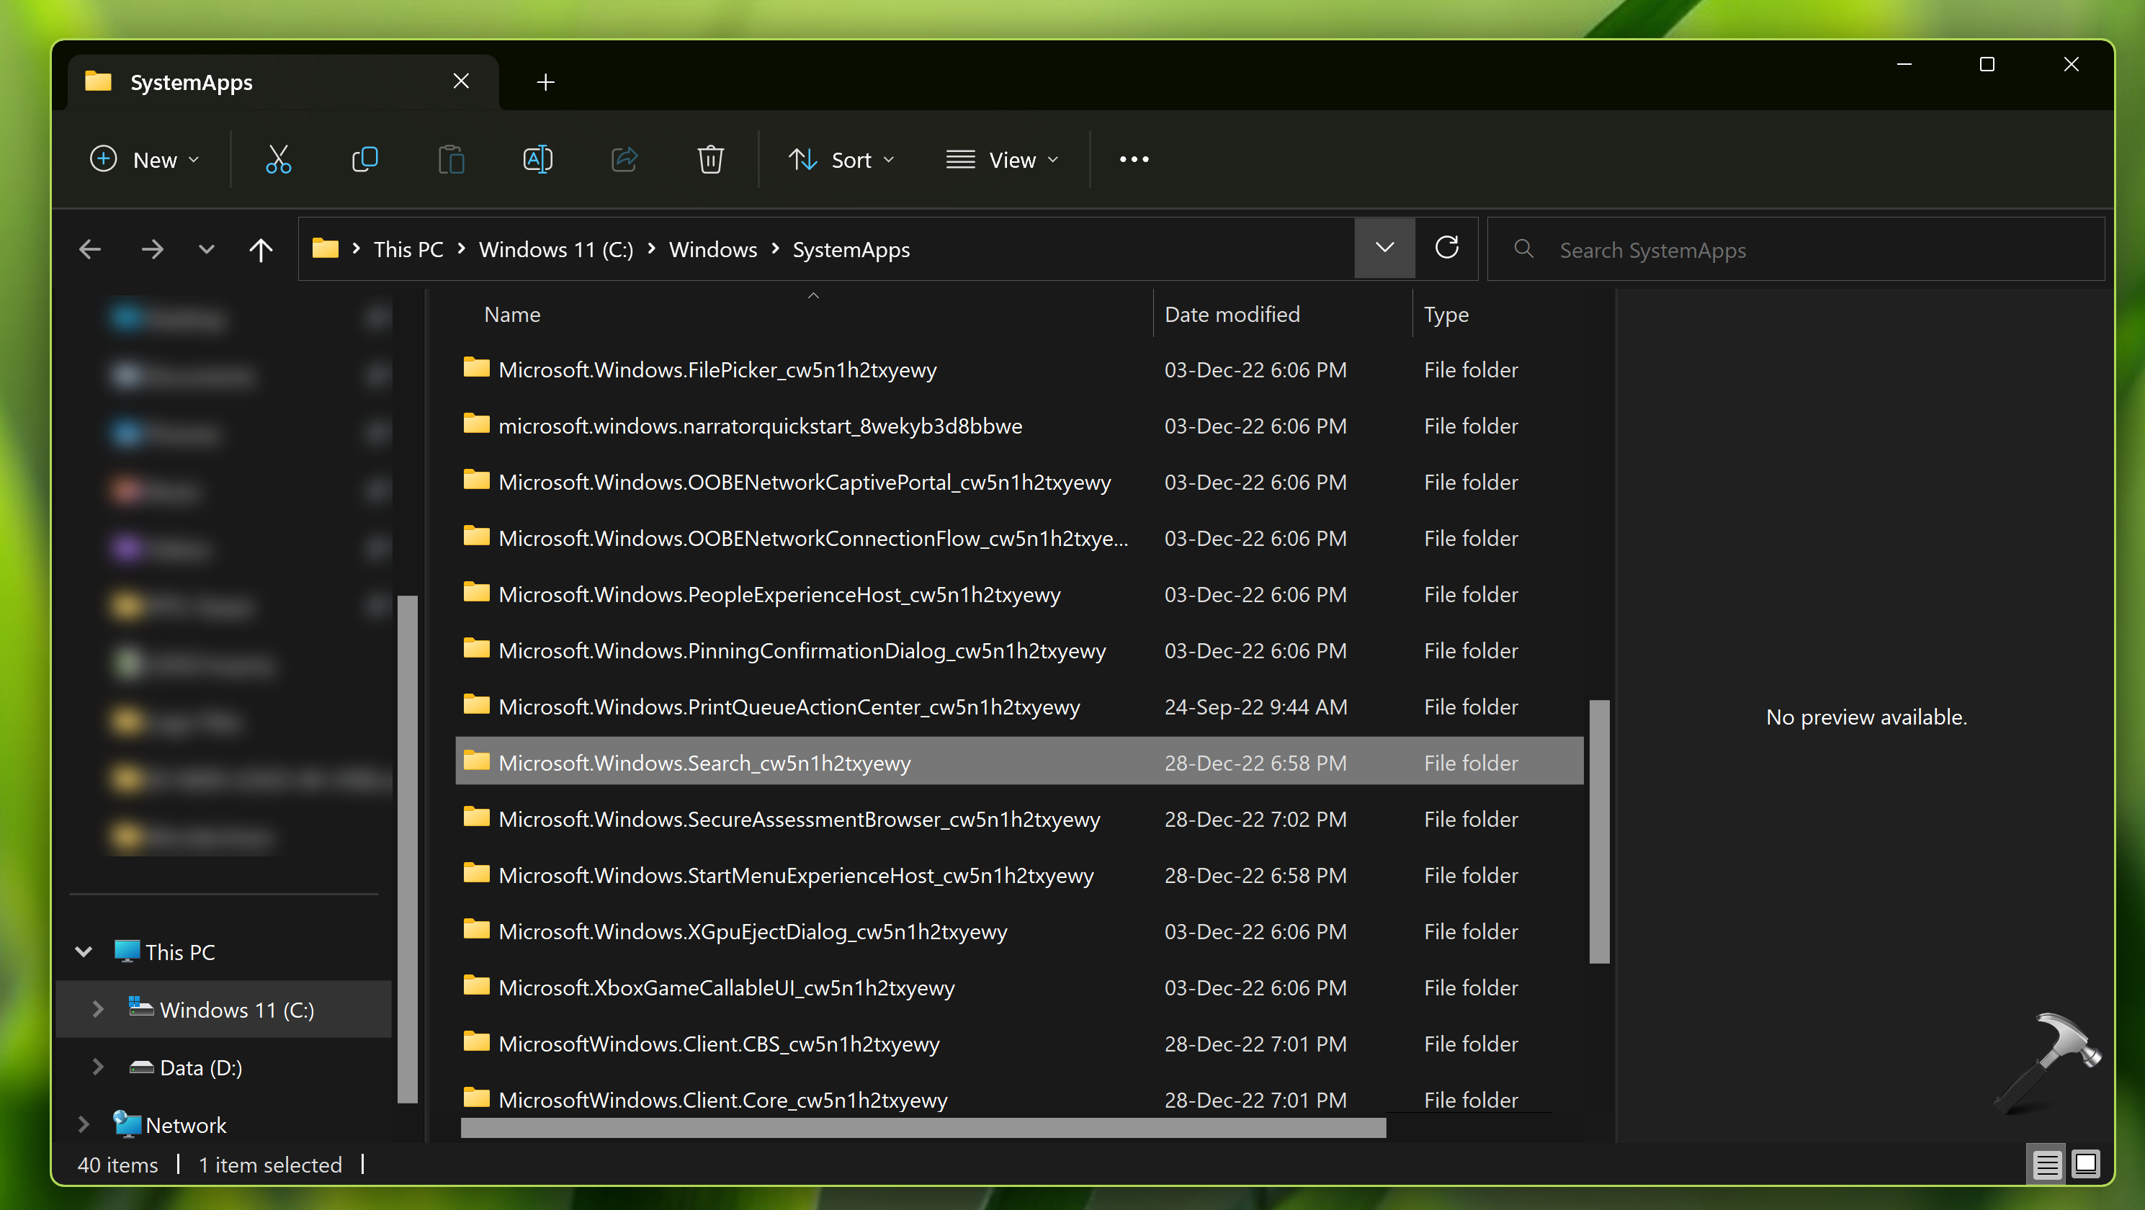This screenshot has width=2145, height=1210.
Task: Switch to large thumbnails view icon
Action: click(2086, 1163)
